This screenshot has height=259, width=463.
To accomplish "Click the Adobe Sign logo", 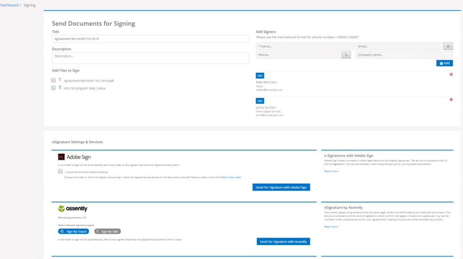I will pos(74,157).
